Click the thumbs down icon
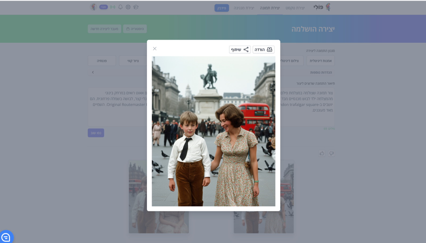Viewport: 426px width, 243px height. (x=331, y=153)
